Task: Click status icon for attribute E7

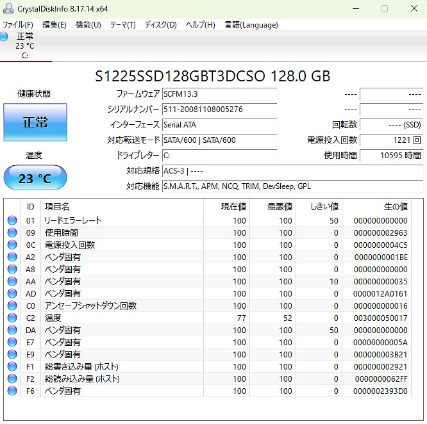Action: coord(12,342)
